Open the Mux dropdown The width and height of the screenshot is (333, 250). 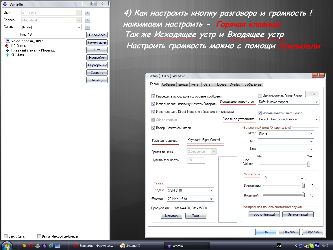click(286, 141)
